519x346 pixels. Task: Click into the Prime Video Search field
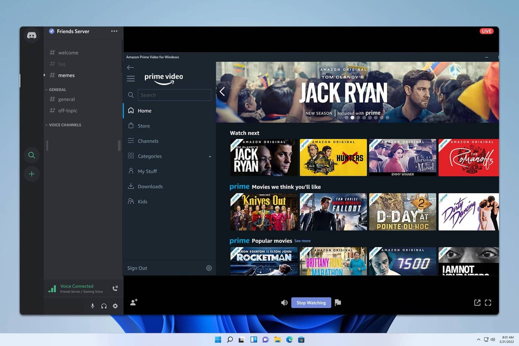coord(174,95)
